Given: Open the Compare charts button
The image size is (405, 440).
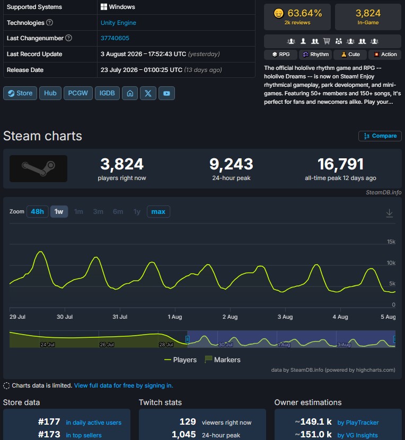Looking at the screenshot, I should pyautogui.click(x=380, y=136).
